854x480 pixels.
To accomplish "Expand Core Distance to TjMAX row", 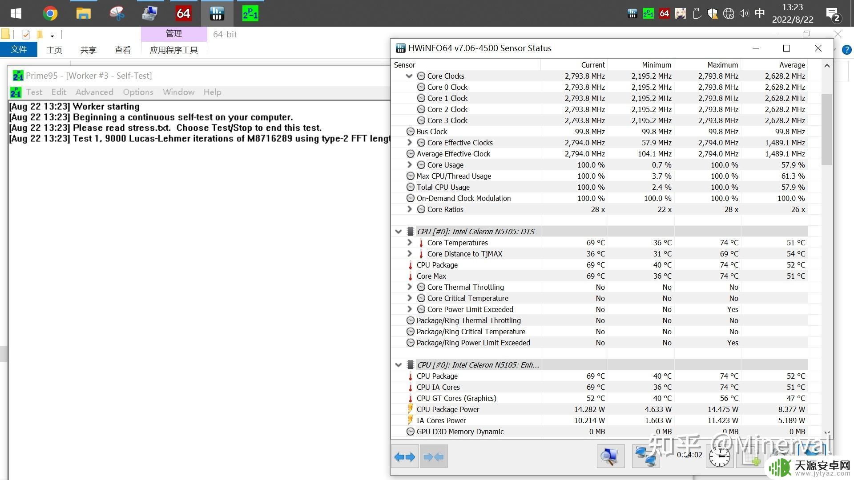I will 409,254.
